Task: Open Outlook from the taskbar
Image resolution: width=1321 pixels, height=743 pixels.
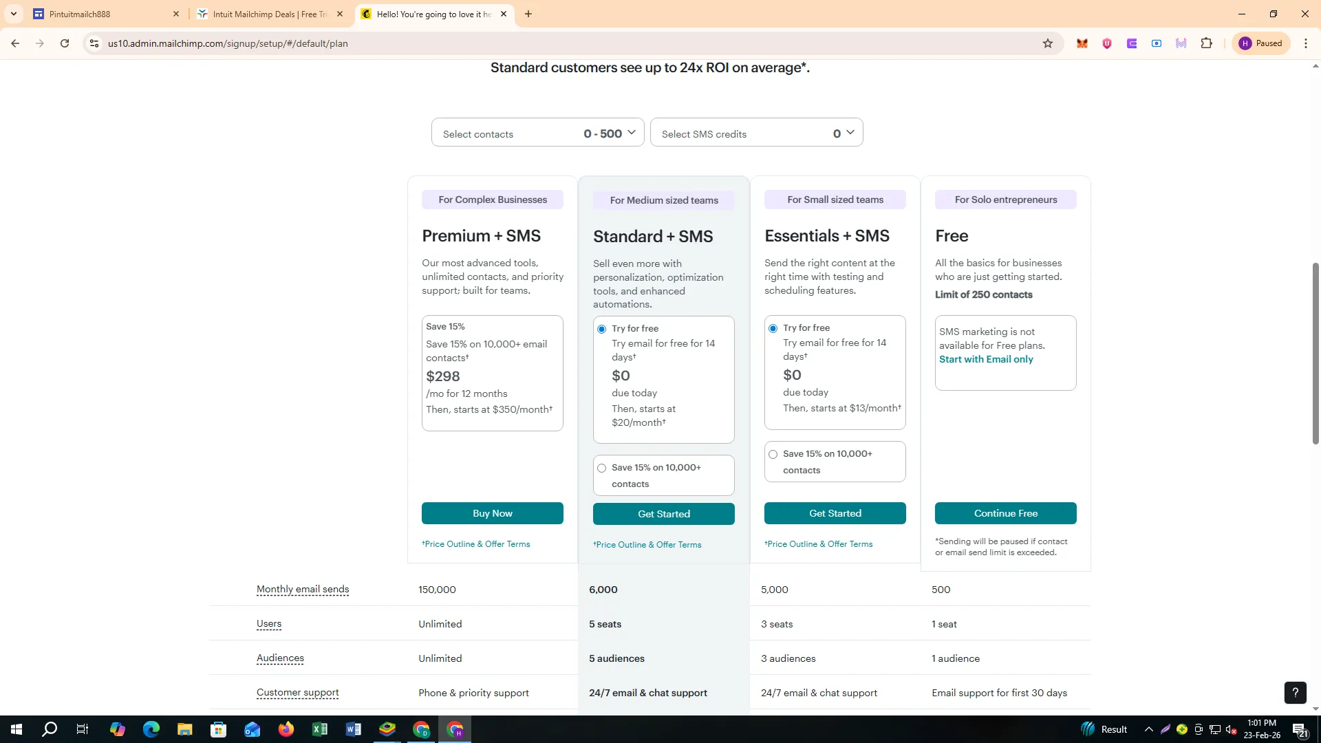Action: point(253,729)
